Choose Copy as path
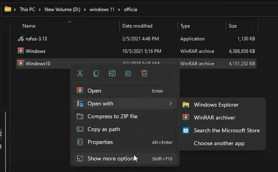Viewport: 278px width, 172px height. 125,129
